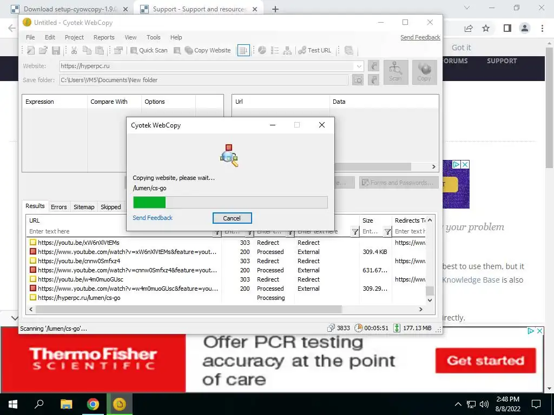Image resolution: width=554 pixels, height=415 pixels.
Task: Switch to the Sitemap tab
Action: [x=84, y=207]
